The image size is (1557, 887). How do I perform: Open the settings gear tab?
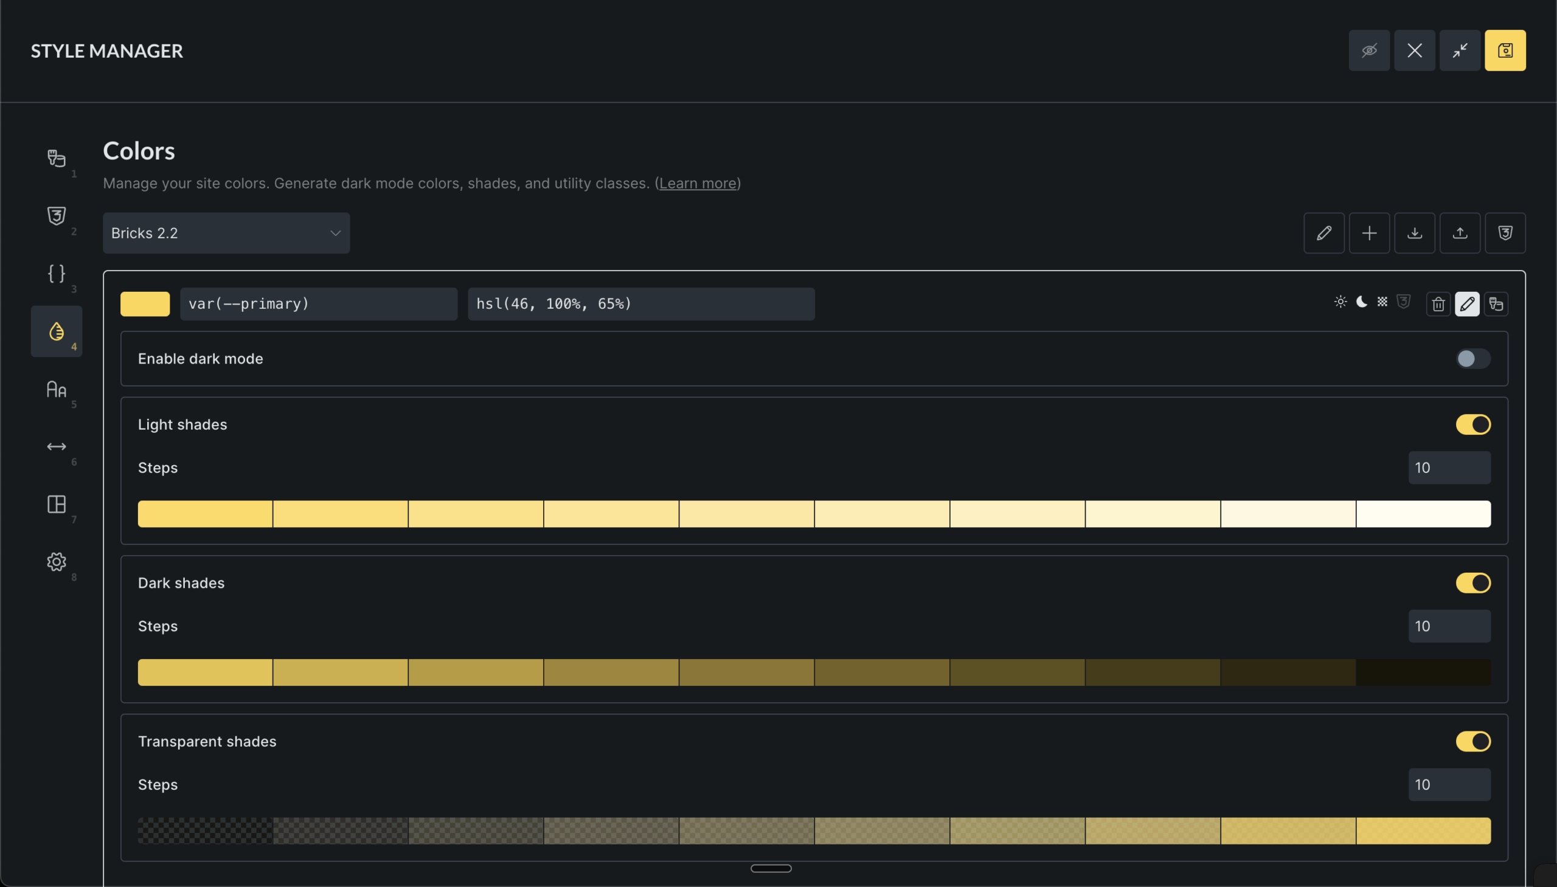[56, 562]
